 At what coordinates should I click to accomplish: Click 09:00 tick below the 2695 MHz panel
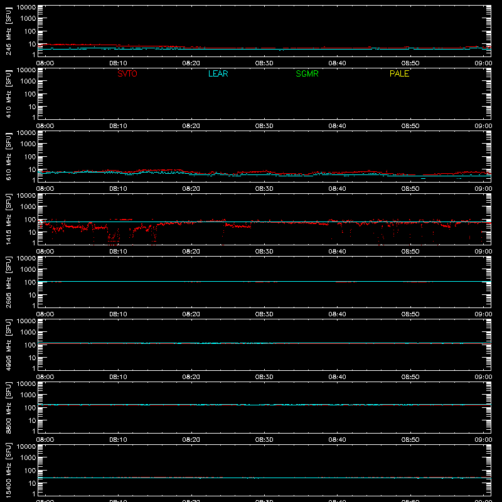click(x=483, y=314)
